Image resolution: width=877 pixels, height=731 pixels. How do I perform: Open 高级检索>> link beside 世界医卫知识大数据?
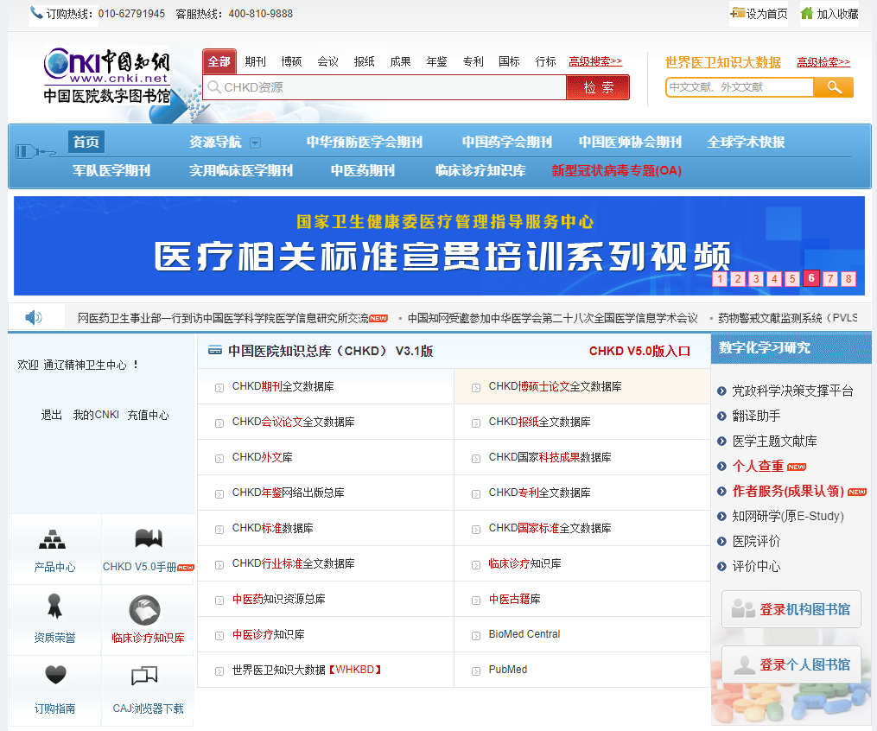coord(823,62)
